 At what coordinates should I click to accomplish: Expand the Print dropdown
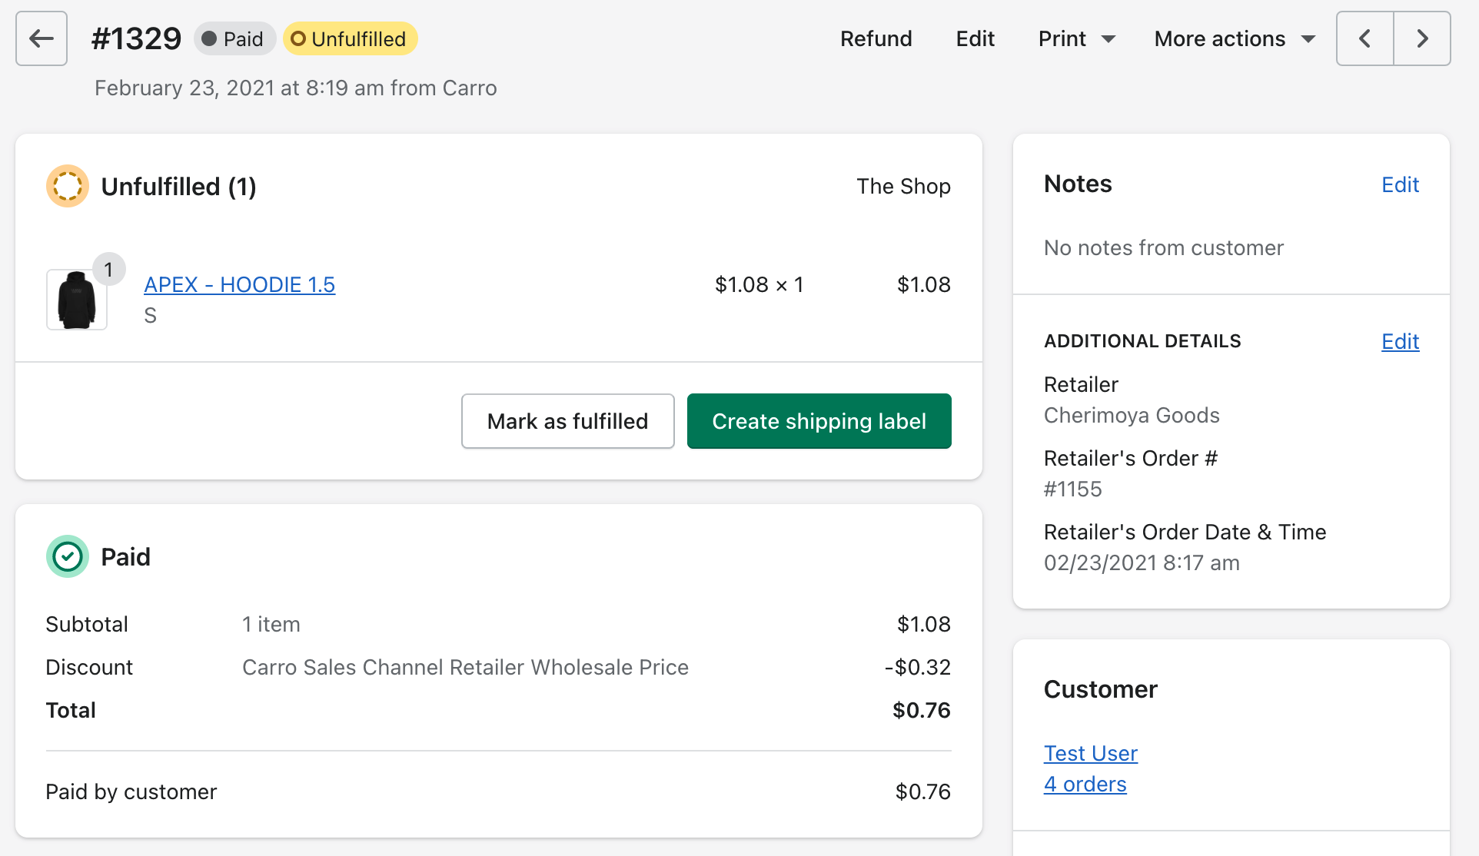(1076, 38)
